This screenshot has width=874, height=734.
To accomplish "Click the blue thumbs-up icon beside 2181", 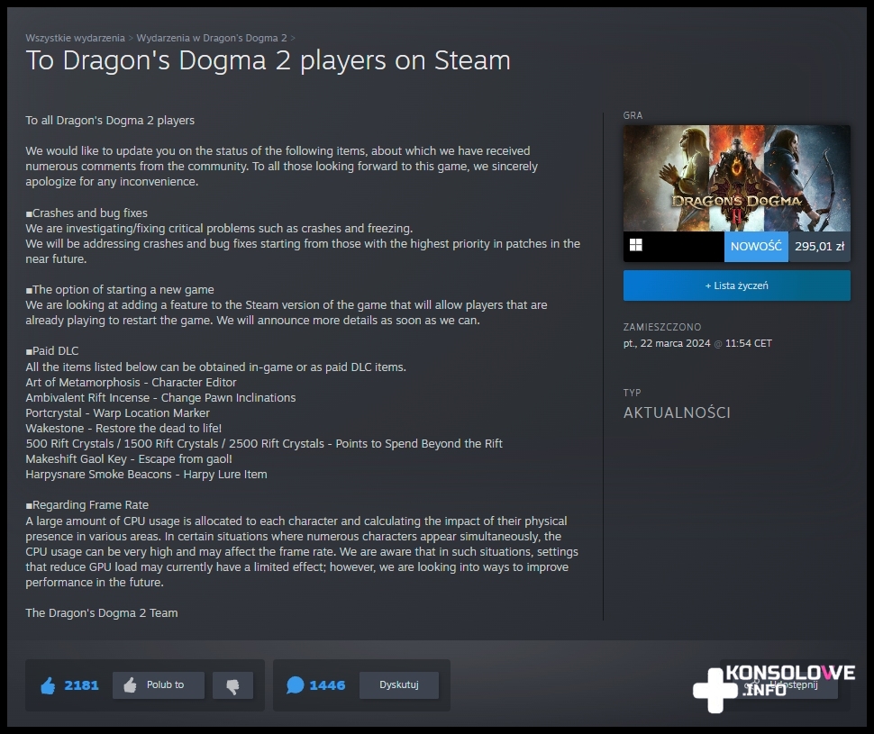I will [x=48, y=685].
